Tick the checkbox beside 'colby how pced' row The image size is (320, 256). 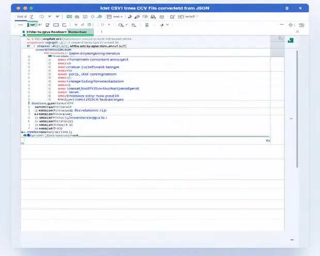(50, 96)
